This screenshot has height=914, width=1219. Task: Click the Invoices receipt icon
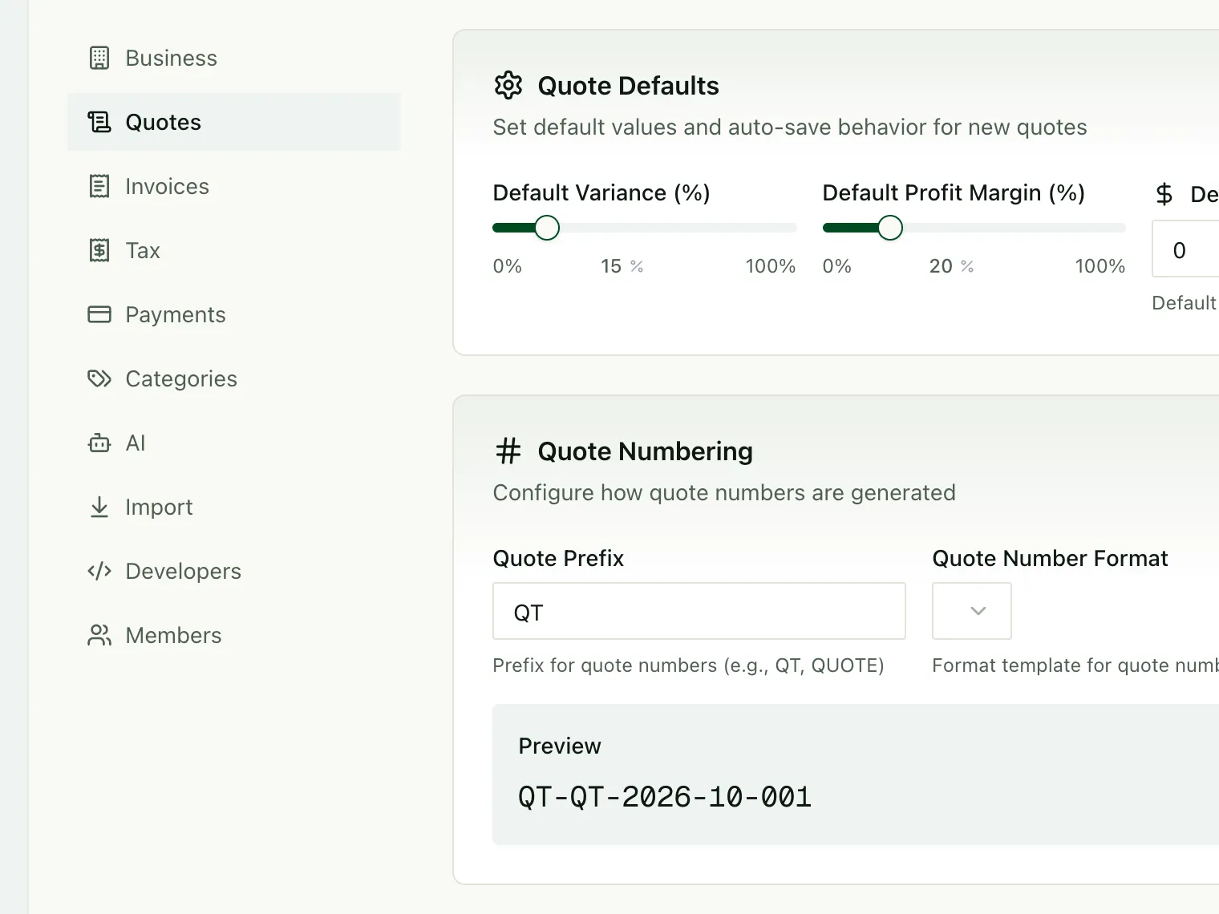click(x=99, y=186)
